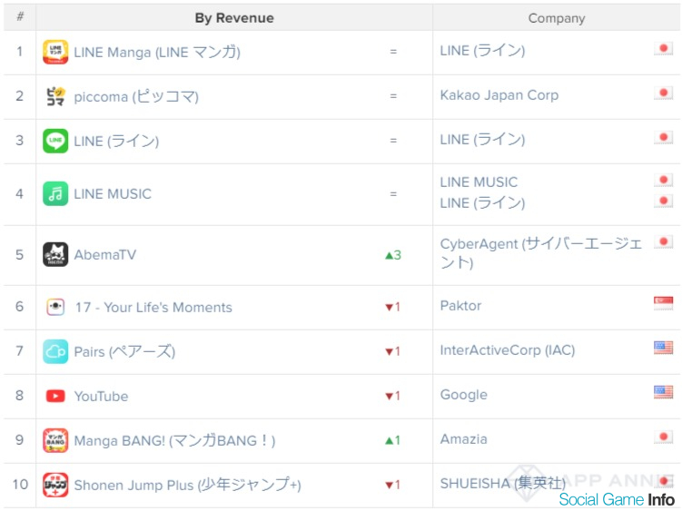Click the Social Game Info watermark link
This screenshot has height=511, width=682.
point(617,500)
